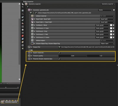
Task: Open the Scene dropdown for Geometry
Action: click(105, 10)
